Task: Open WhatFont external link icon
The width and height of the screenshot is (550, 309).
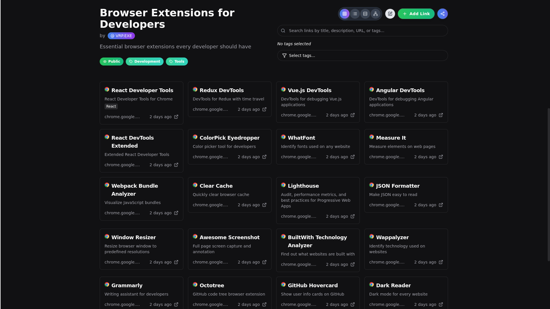Action: (353, 157)
